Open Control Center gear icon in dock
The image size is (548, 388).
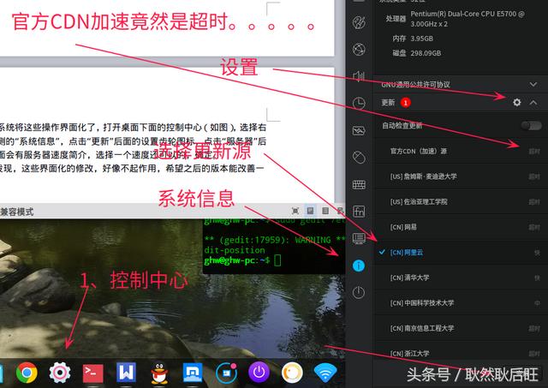tap(60, 373)
